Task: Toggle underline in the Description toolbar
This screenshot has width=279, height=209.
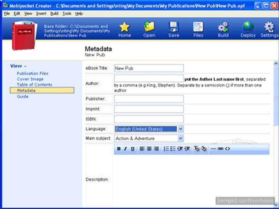Action: click(x=133, y=149)
